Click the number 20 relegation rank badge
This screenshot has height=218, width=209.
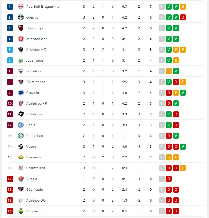coord(10,211)
